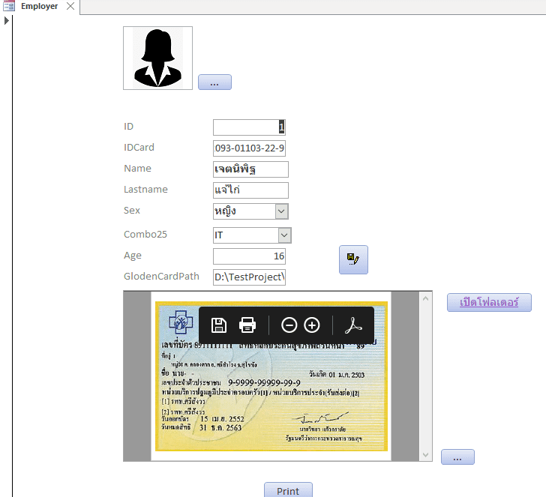Viewport: 546px width, 497px height.
Task: Click the viewer scrollbar down arrow
Action: click(425, 455)
